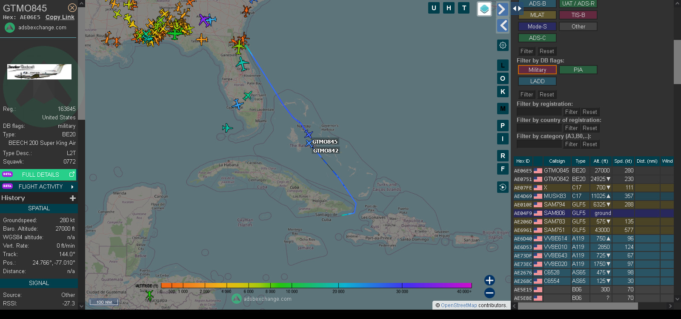Close the GTMO845 aircraft info panel
The image size is (681, 319).
coord(72,8)
